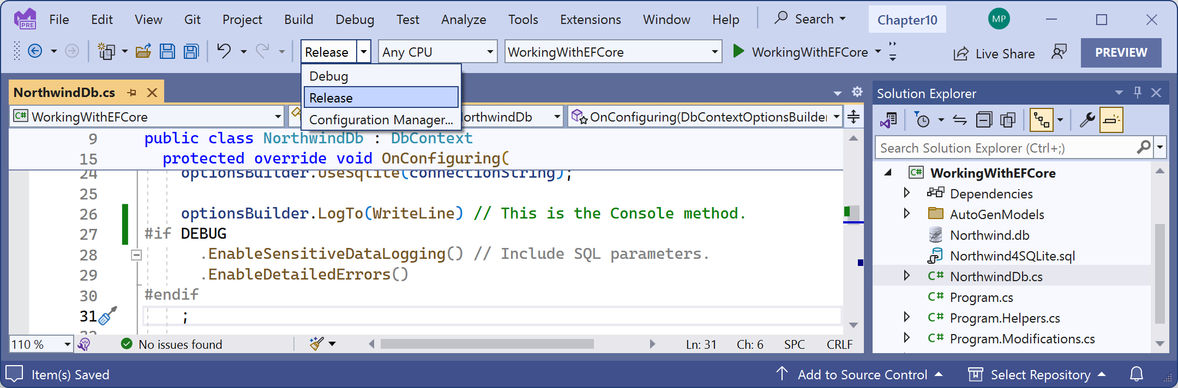Click the PREVIEW button
The height and width of the screenshot is (388, 1178).
click(1121, 52)
